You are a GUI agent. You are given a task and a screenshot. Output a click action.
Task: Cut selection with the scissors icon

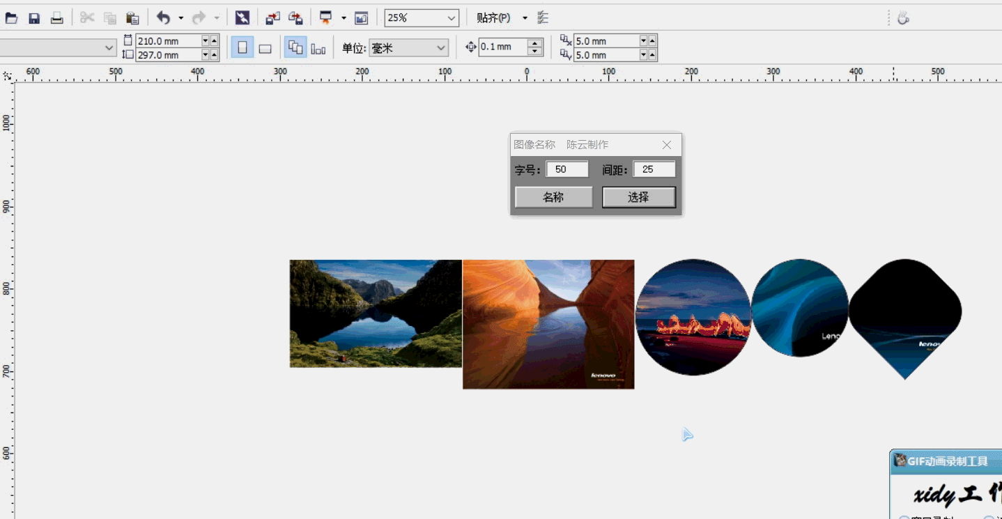(x=87, y=18)
